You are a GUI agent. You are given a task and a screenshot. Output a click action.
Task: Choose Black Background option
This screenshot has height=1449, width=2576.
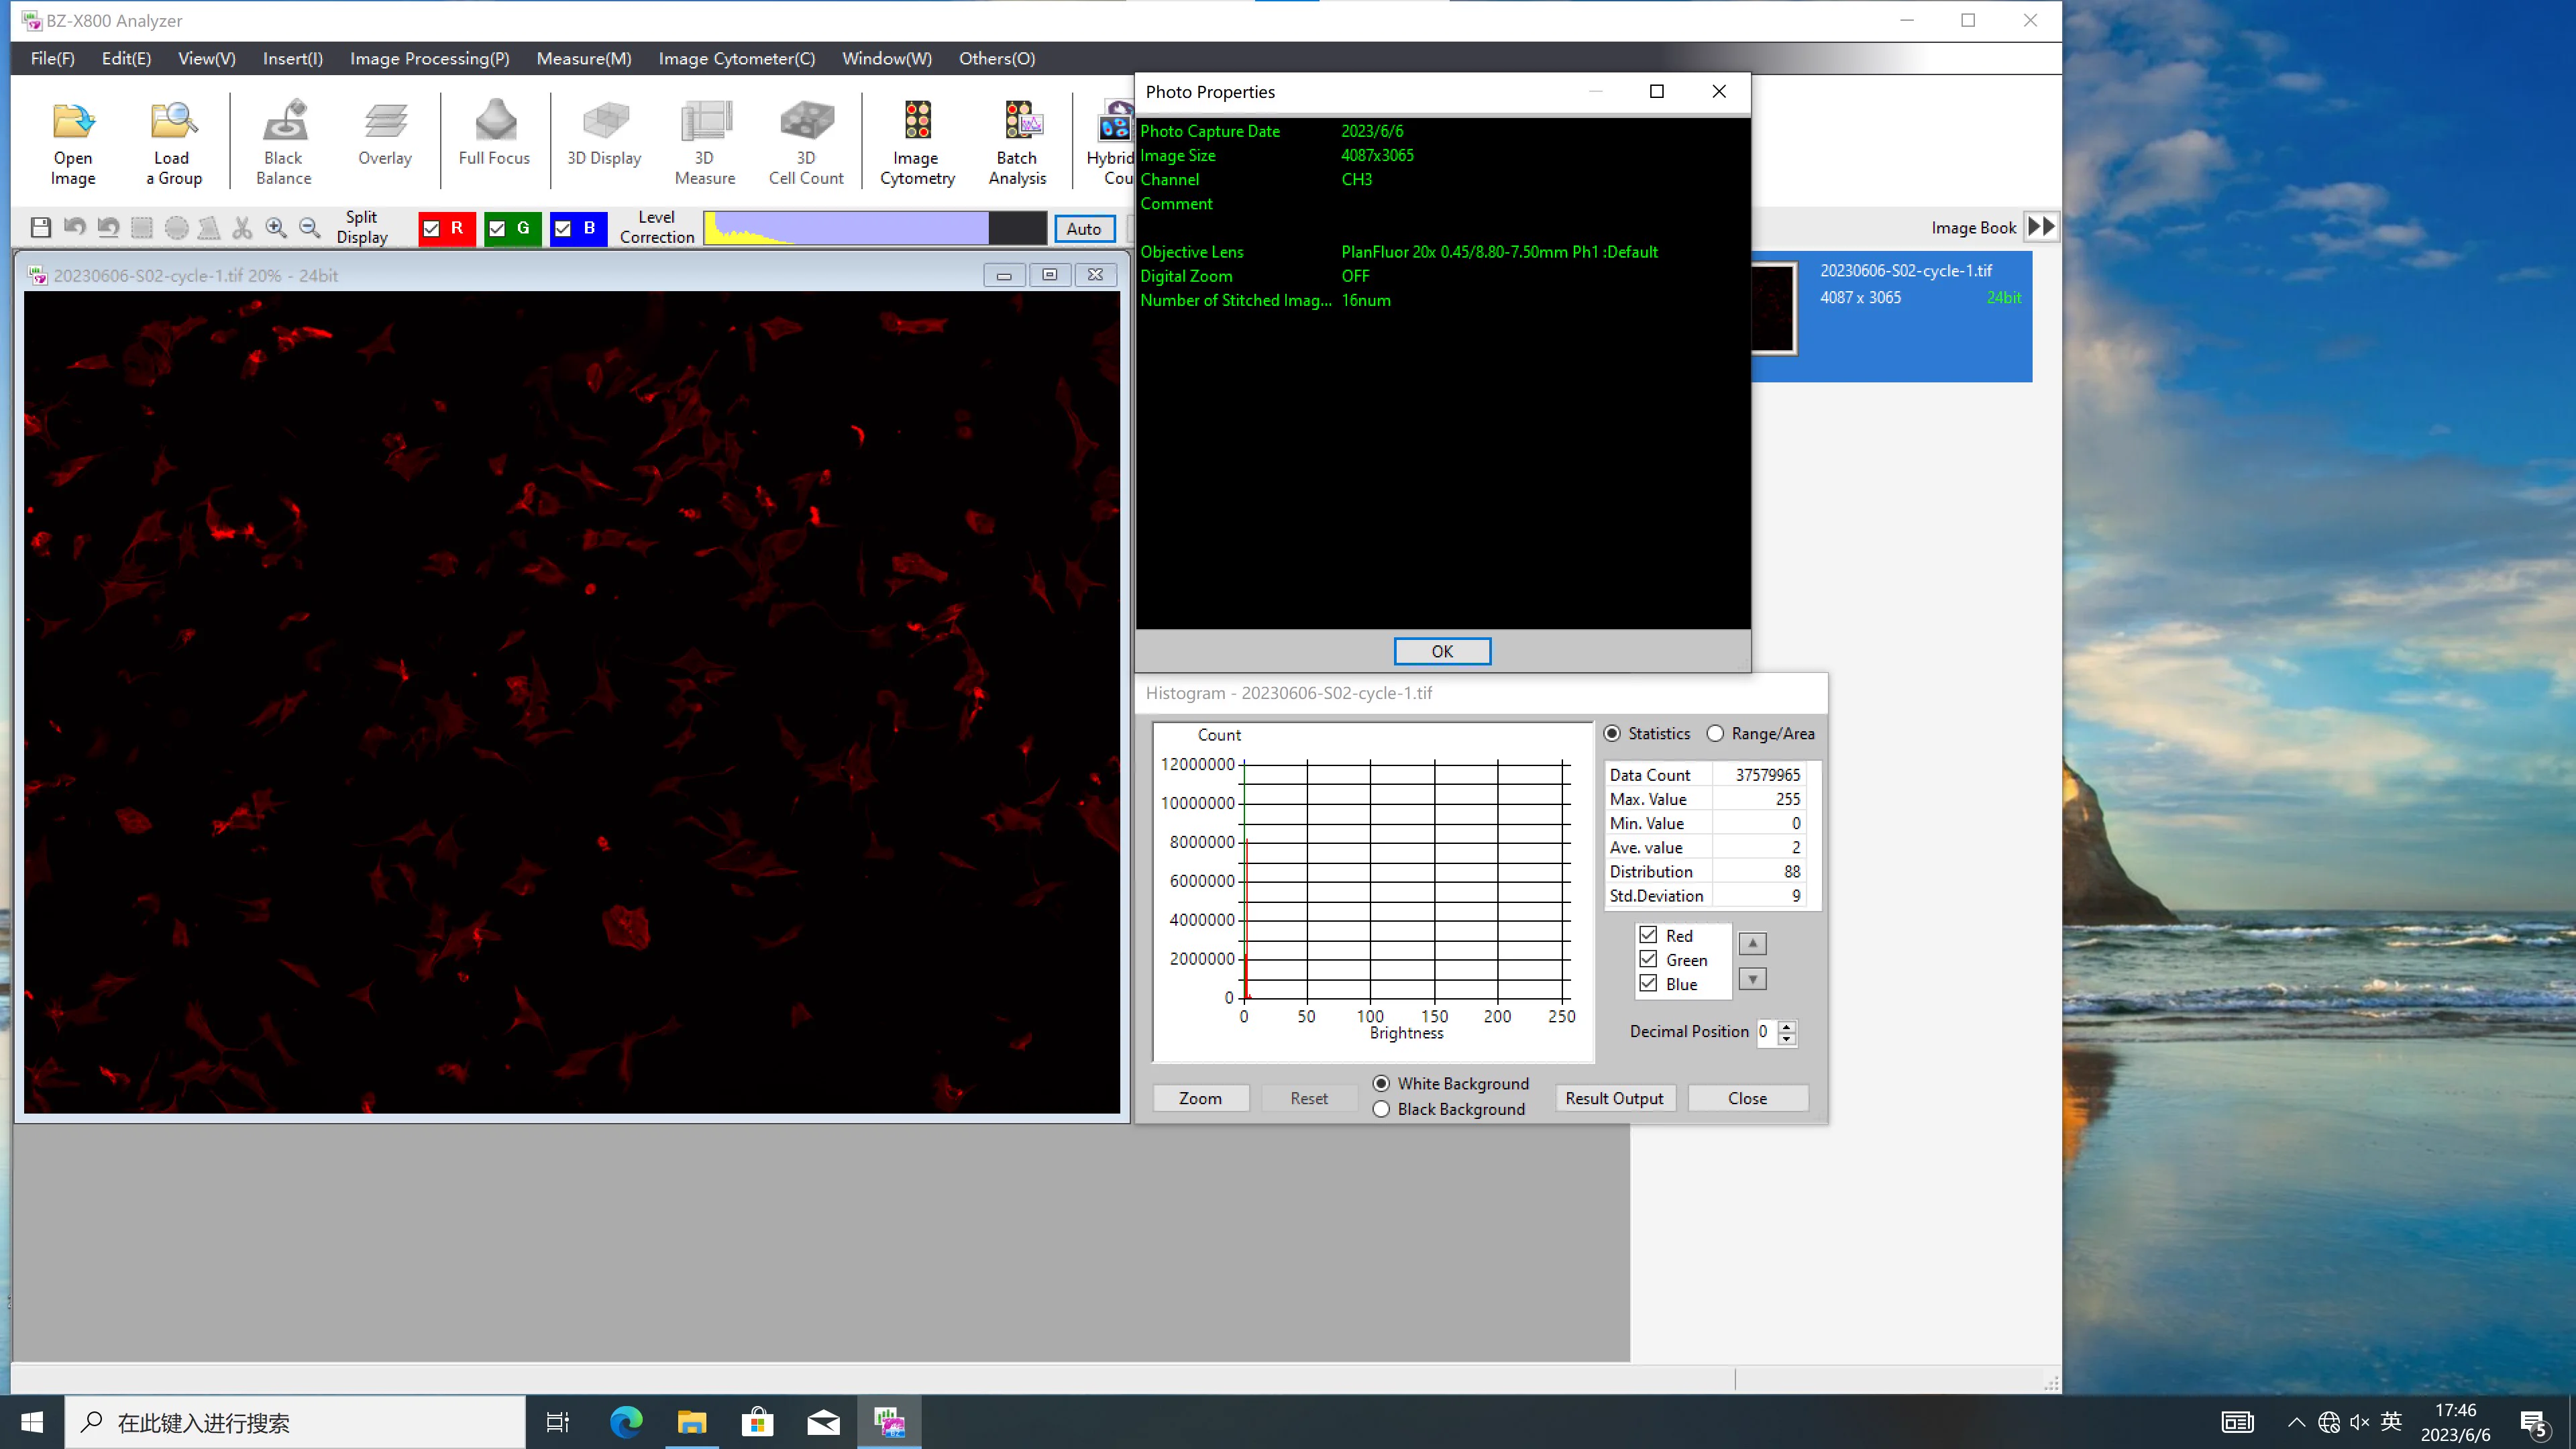(x=1381, y=1109)
